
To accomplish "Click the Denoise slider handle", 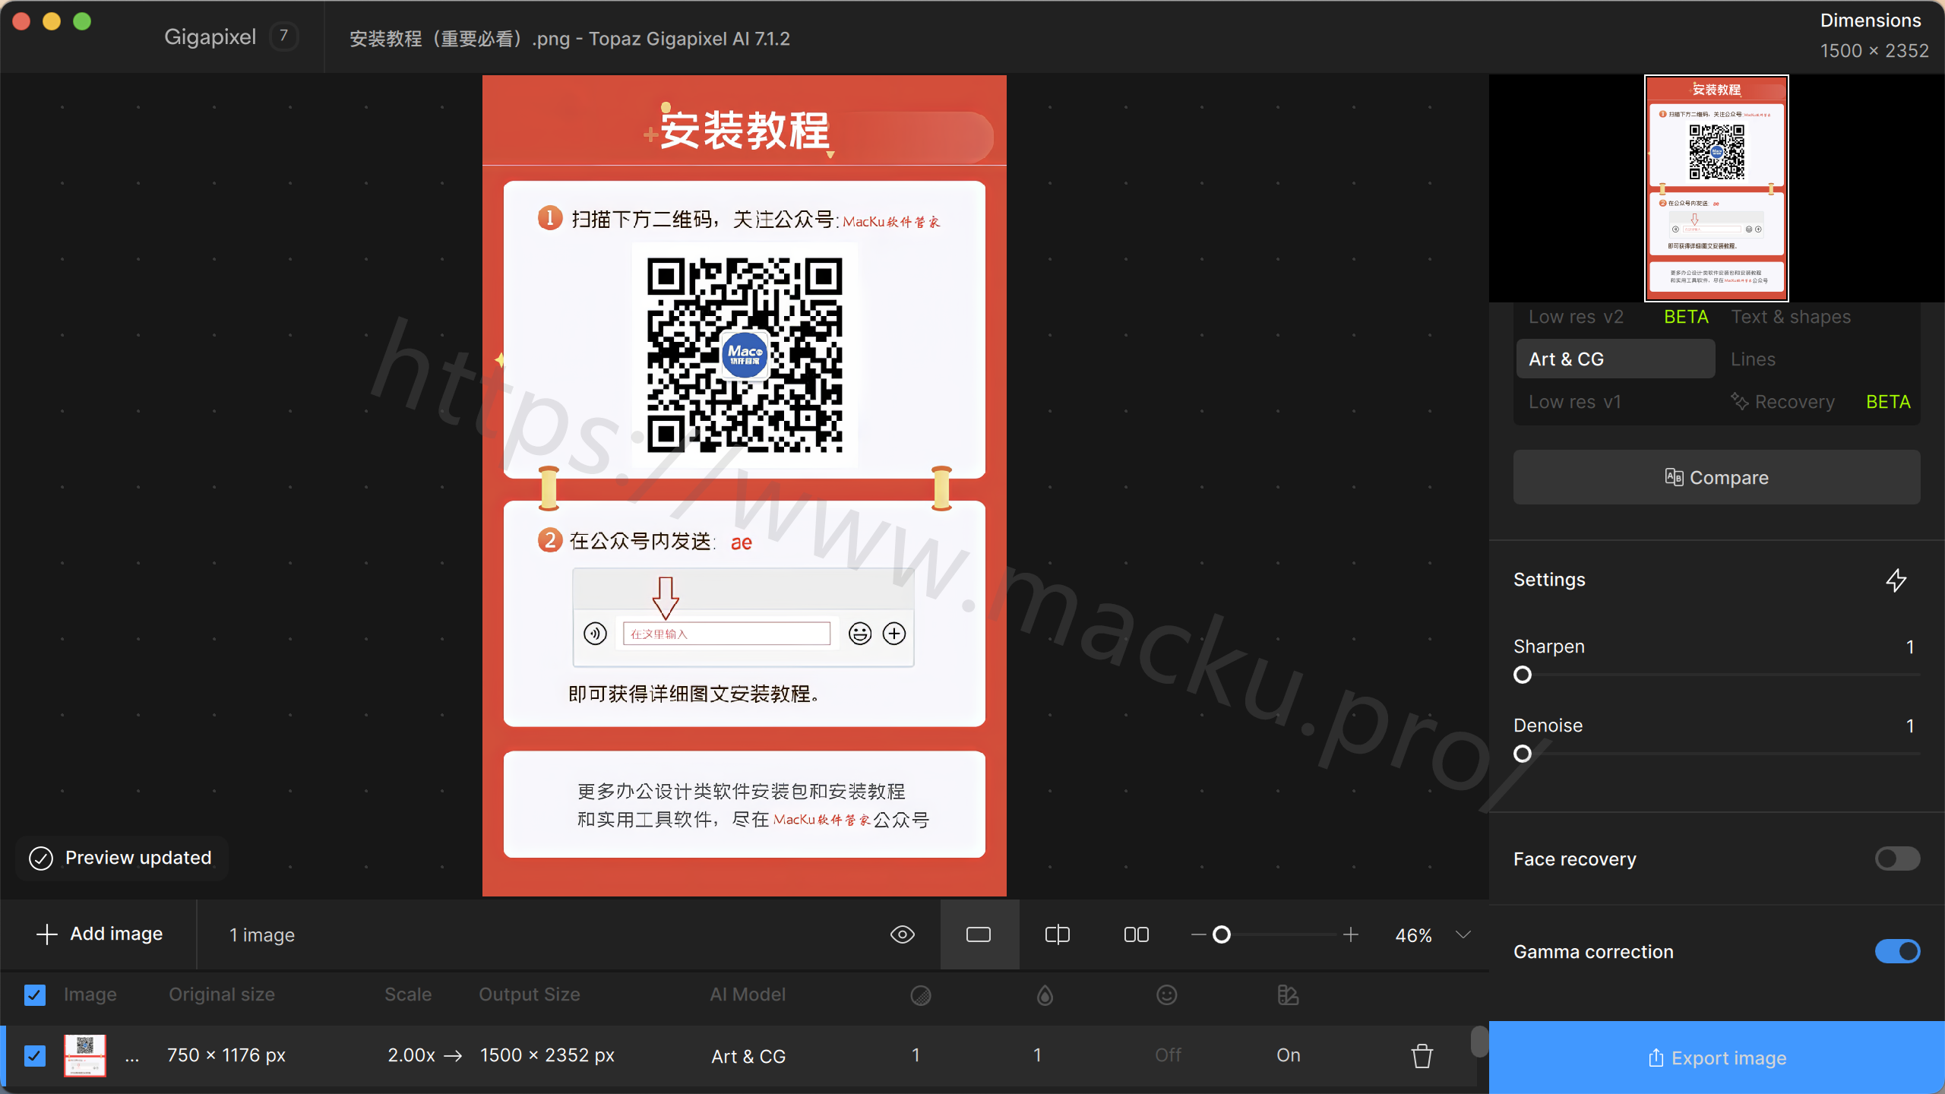I will (1523, 754).
